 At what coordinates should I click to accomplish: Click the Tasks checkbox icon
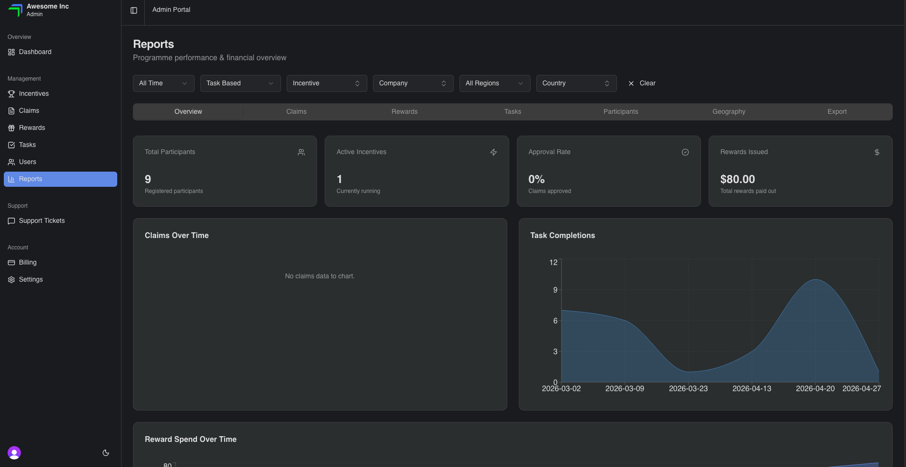pyautogui.click(x=11, y=145)
